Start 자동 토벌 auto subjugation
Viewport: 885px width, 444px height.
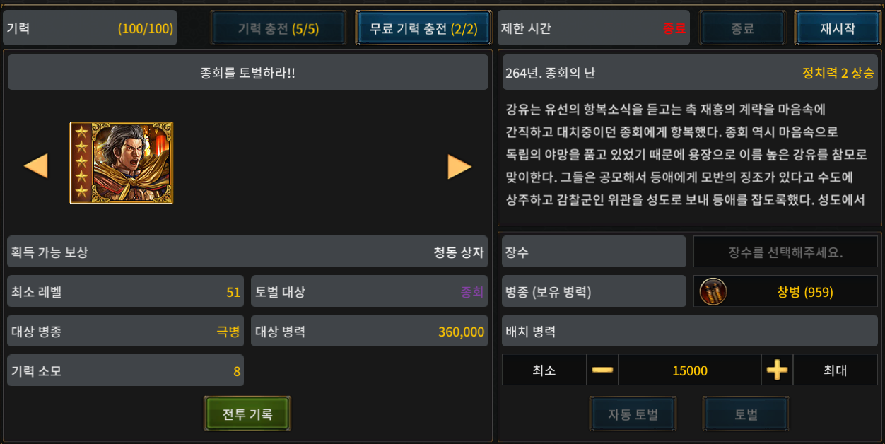click(633, 414)
